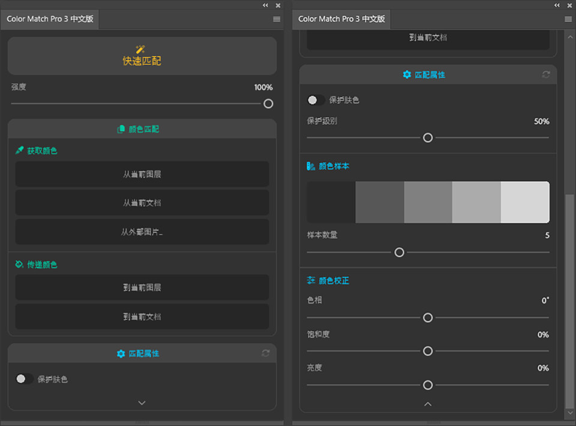Open left panel hamburger menu
This screenshot has width=576, height=426.
pos(277,19)
